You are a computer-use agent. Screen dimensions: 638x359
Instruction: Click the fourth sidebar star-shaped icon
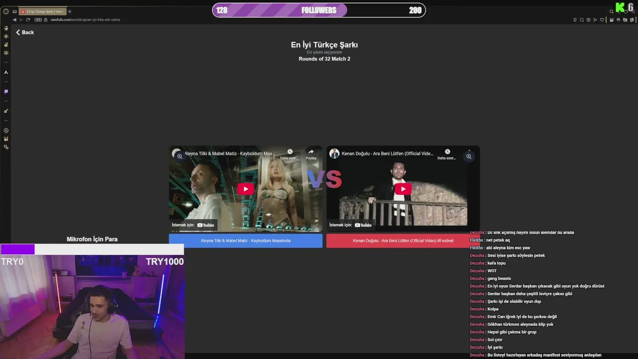(x=6, y=52)
